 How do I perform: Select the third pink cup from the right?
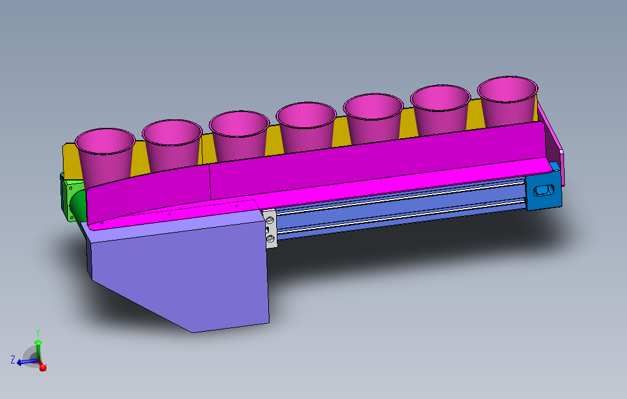pos(373,119)
